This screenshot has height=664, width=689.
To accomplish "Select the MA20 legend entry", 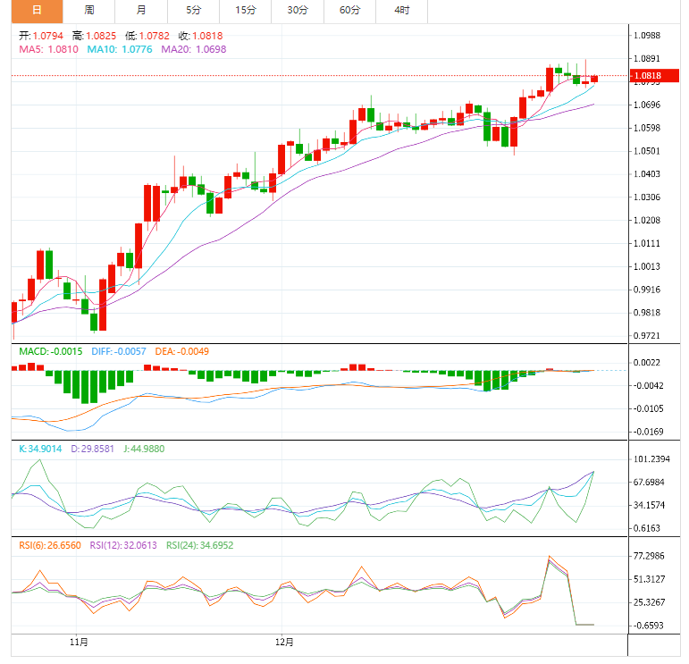I will pos(193,49).
